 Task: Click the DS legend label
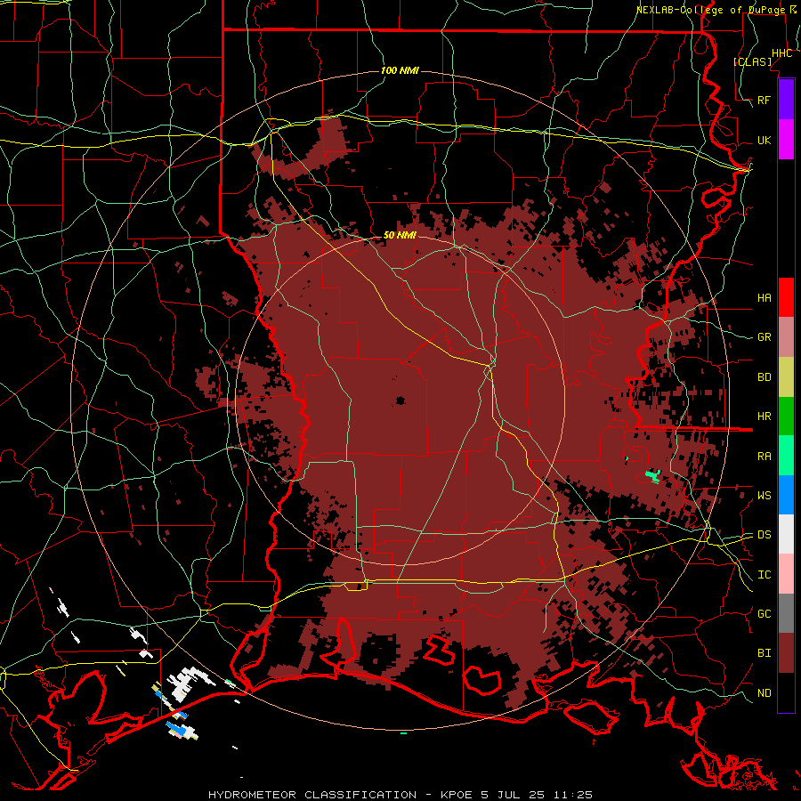click(x=764, y=534)
